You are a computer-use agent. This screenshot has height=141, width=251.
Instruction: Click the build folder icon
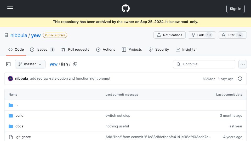point(11,116)
